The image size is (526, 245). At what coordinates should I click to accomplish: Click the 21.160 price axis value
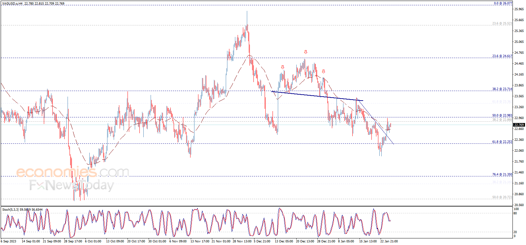click(519, 183)
